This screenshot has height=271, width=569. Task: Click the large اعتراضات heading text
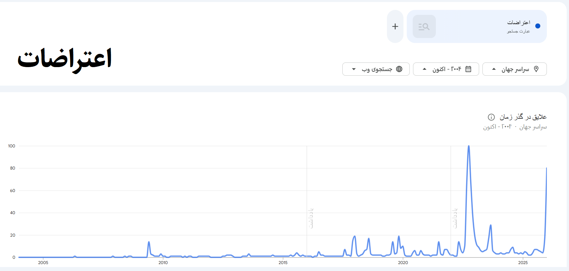click(65, 60)
